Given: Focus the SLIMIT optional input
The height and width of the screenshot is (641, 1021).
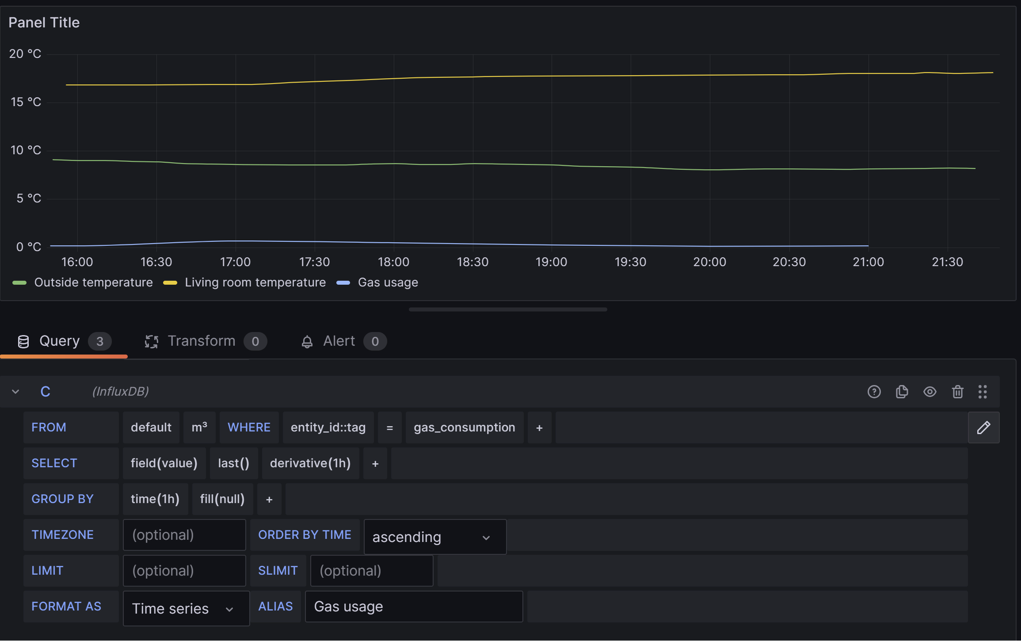Looking at the screenshot, I should tap(372, 571).
